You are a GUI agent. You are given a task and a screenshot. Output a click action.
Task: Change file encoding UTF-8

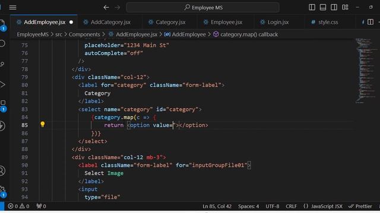tap(272, 206)
